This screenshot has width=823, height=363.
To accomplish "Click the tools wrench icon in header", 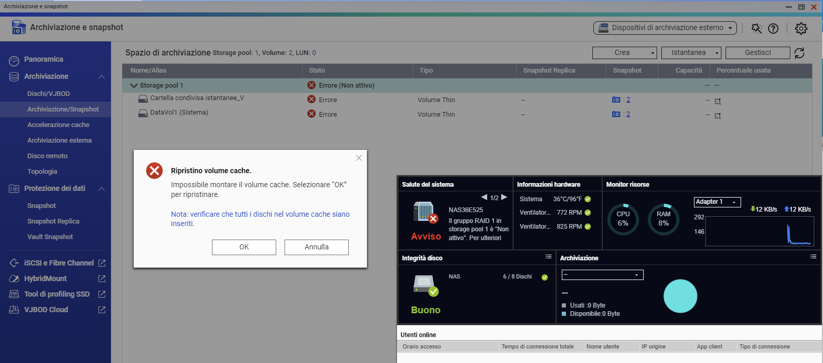I will [x=757, y=29].
